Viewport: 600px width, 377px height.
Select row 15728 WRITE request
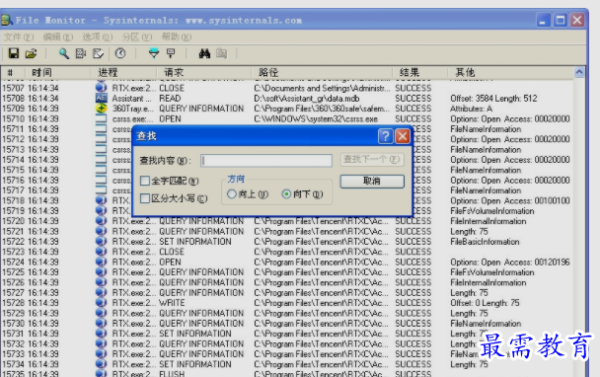point(172,303)
